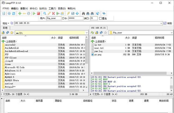Viewport: 174px width, 113px height.
Task: Click the 口令 password input field
Action: tap(76, 18)
